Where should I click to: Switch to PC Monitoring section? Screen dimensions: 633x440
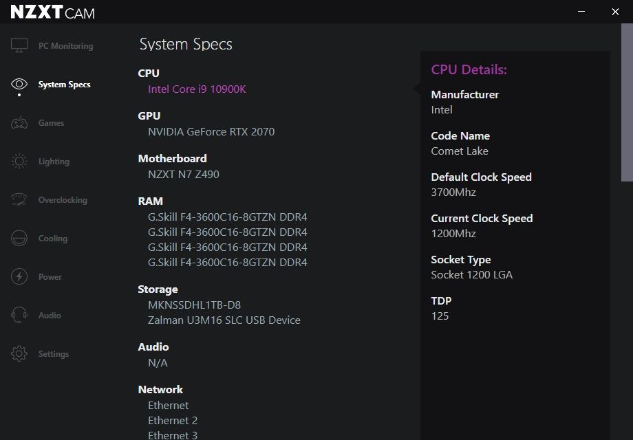pos(66,46)
